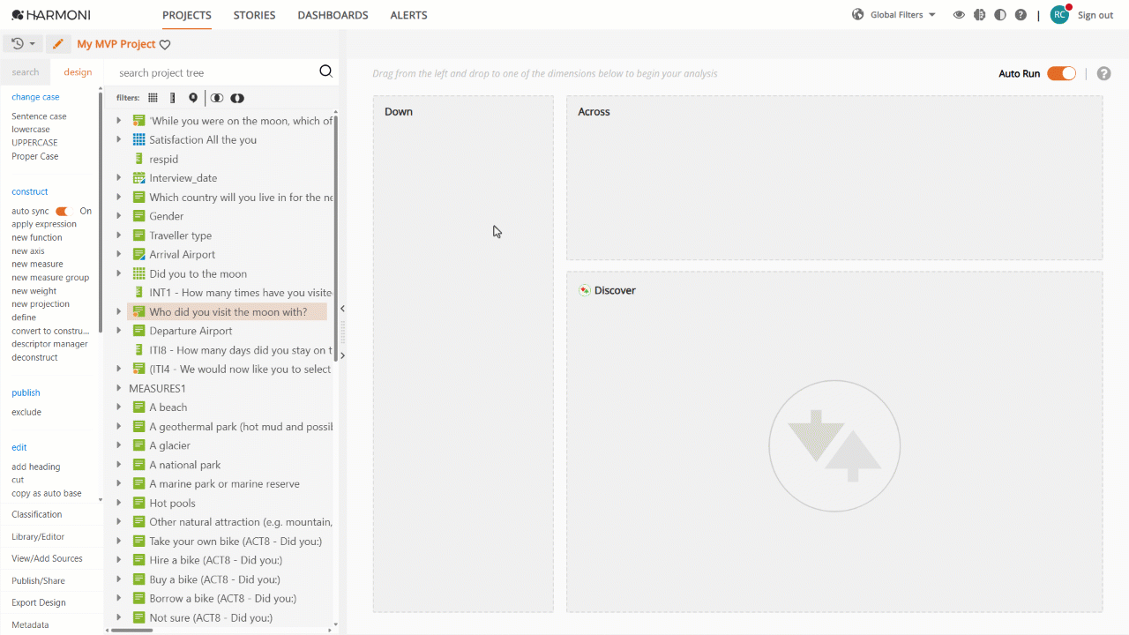The height and width of the screenshot is (635, 1129).
Task: Click the UPPERCASE option
Action: click(x=34, y=143)
